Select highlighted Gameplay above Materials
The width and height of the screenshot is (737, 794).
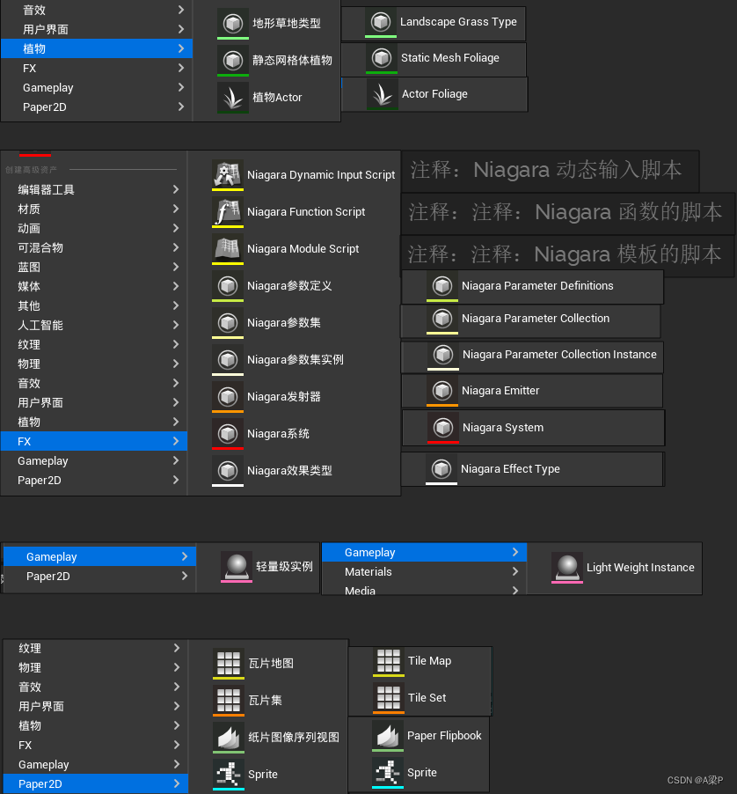click(x=425, y=553)
